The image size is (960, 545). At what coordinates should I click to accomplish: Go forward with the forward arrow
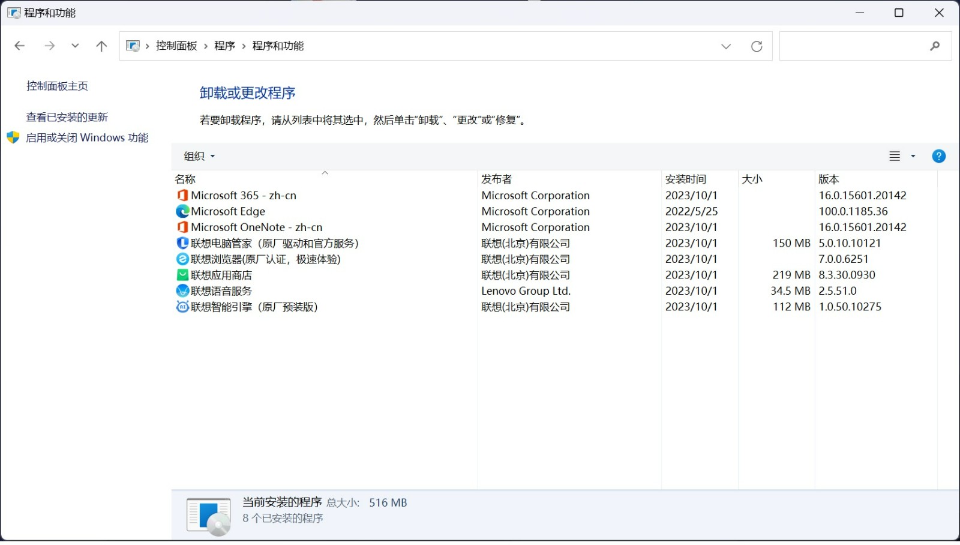pos(50,46)
